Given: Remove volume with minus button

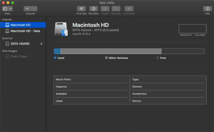Looking at the screenshot, I should click(34, 9).
